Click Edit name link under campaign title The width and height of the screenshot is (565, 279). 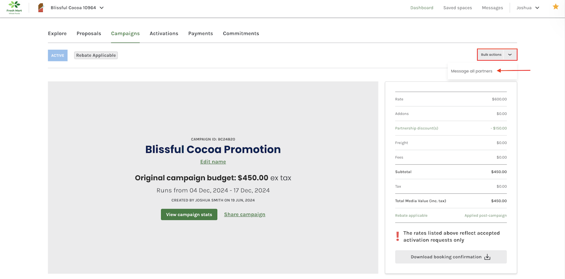(213, 162)
